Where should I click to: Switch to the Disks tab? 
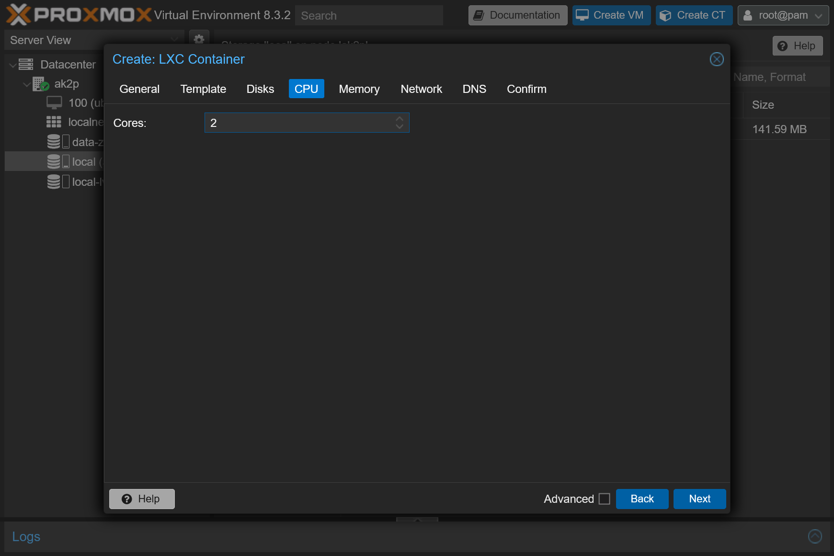(260, 89)
